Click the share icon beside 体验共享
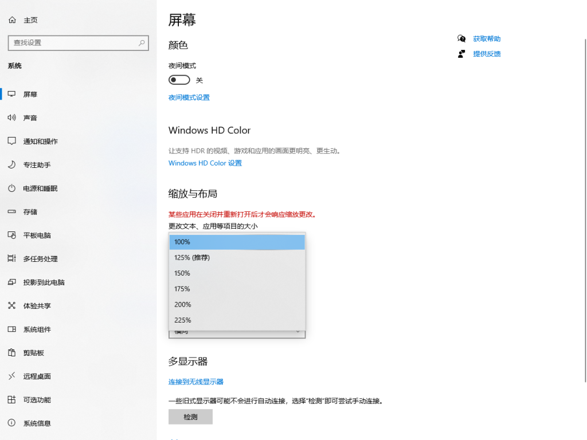 pos(12,306)
